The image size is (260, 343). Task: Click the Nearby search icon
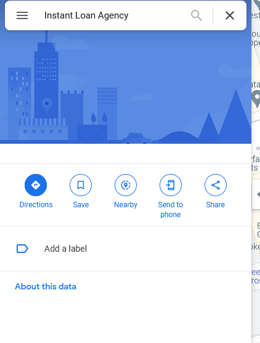126,185
